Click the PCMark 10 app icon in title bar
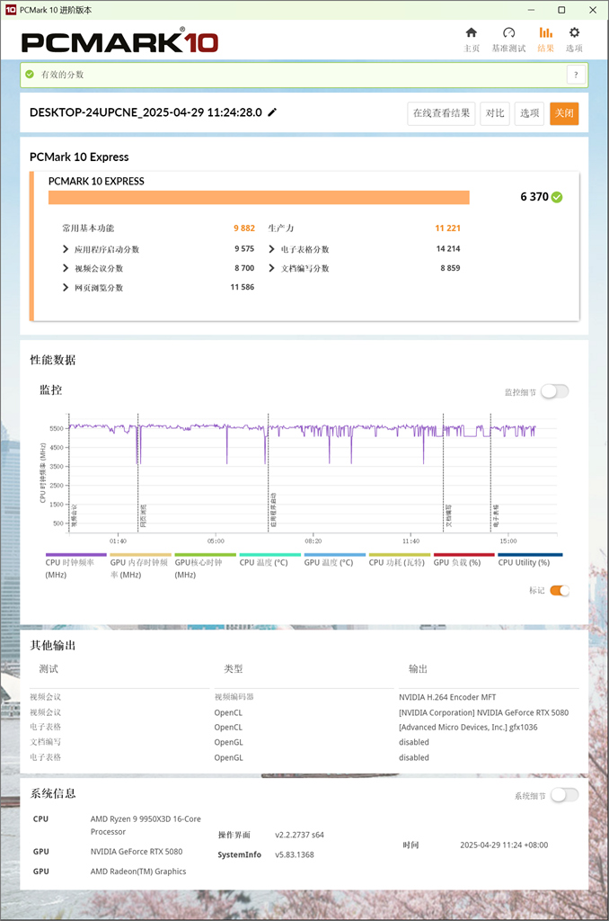The height and width of the screenshot is (921, 609). coord(11,10)
